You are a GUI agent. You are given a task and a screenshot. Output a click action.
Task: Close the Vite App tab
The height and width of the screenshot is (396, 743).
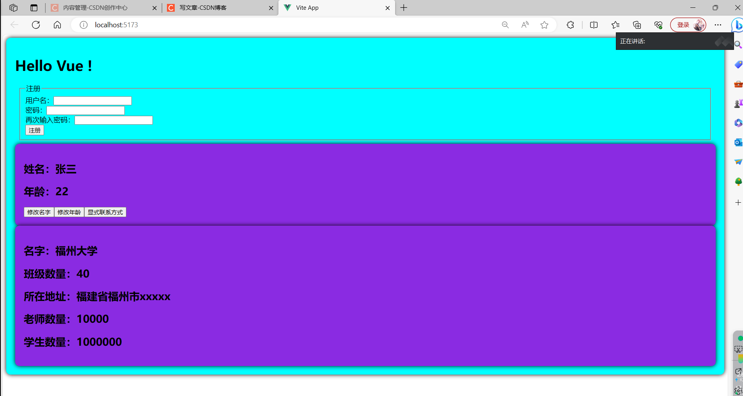point(388,8)
